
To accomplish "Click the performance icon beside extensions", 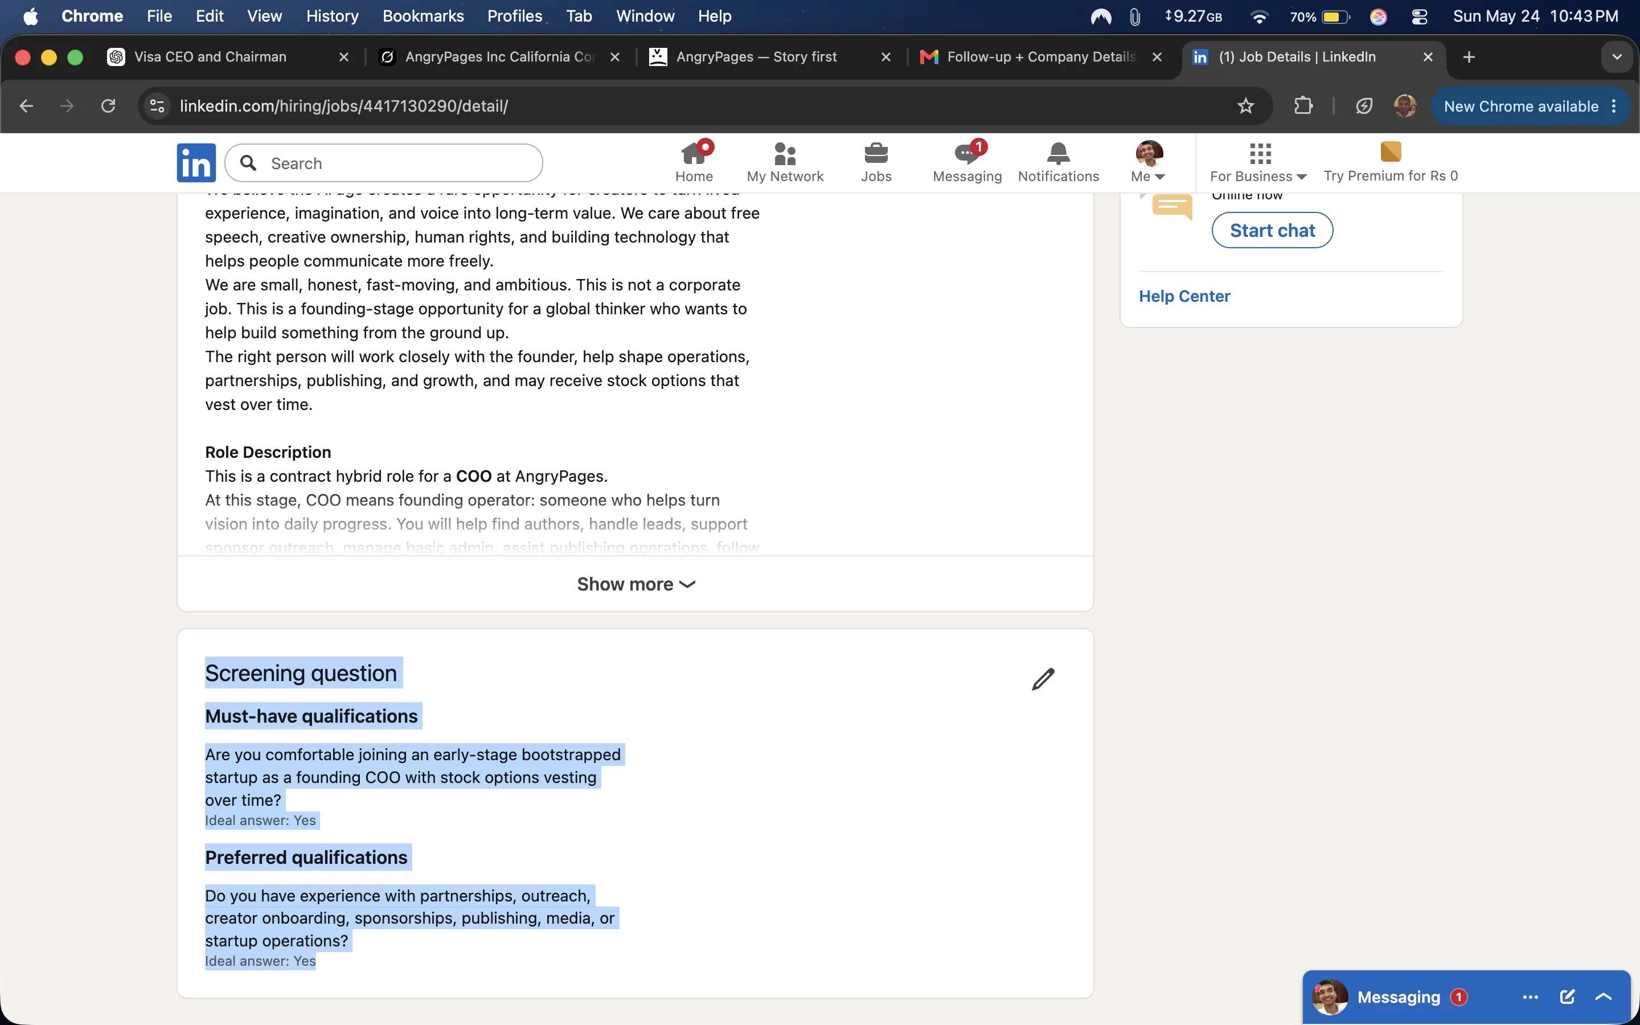I will [1363, 106].
